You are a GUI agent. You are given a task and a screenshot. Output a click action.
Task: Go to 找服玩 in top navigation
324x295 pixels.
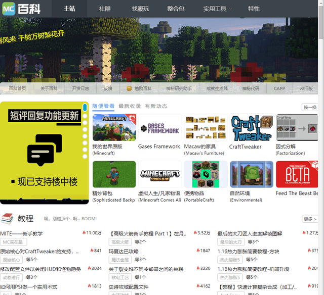click(x=140, y=9)
